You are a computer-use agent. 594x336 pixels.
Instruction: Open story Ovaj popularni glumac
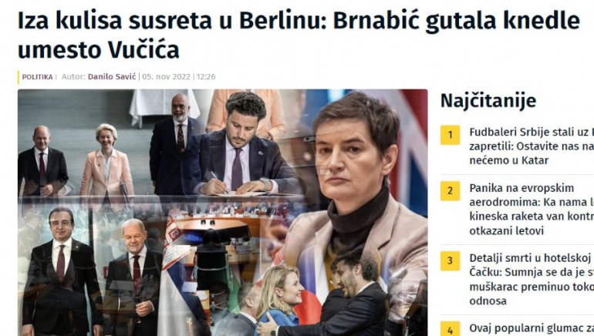pyautogui.click(x=532, y=328)
